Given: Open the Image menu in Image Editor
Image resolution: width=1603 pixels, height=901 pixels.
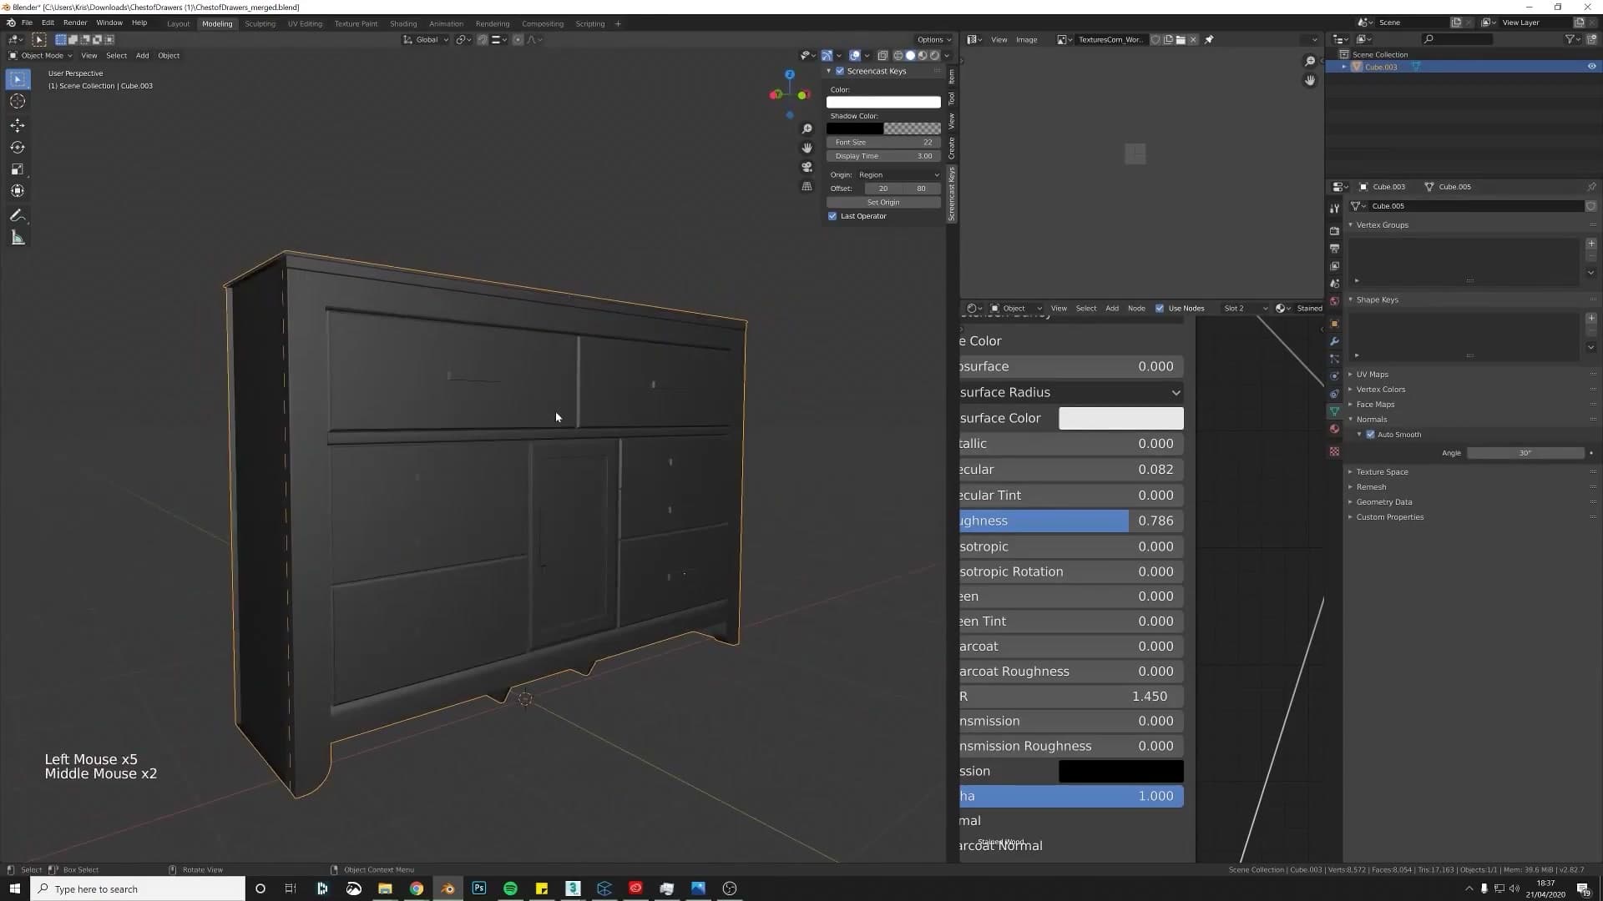Looking at the screenshot, I should 1026,39.
